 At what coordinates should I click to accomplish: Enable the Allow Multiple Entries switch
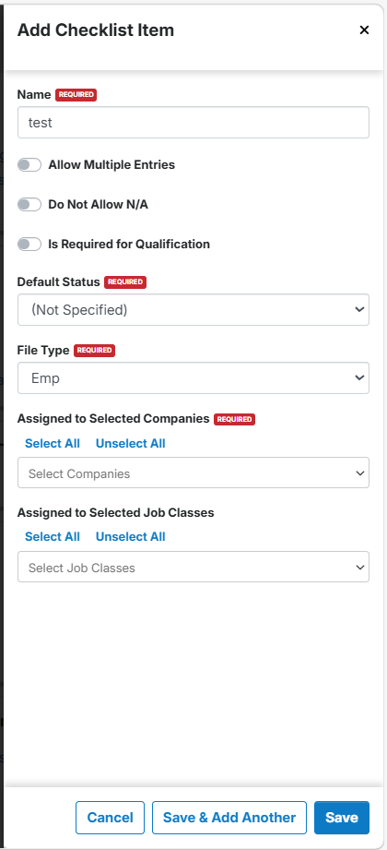tap(29, 165)
